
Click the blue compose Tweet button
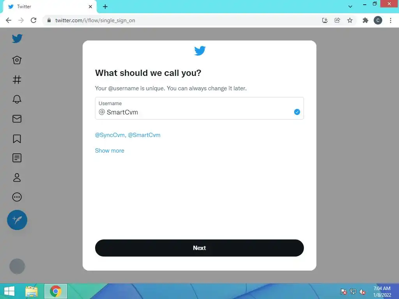[17, 220]
